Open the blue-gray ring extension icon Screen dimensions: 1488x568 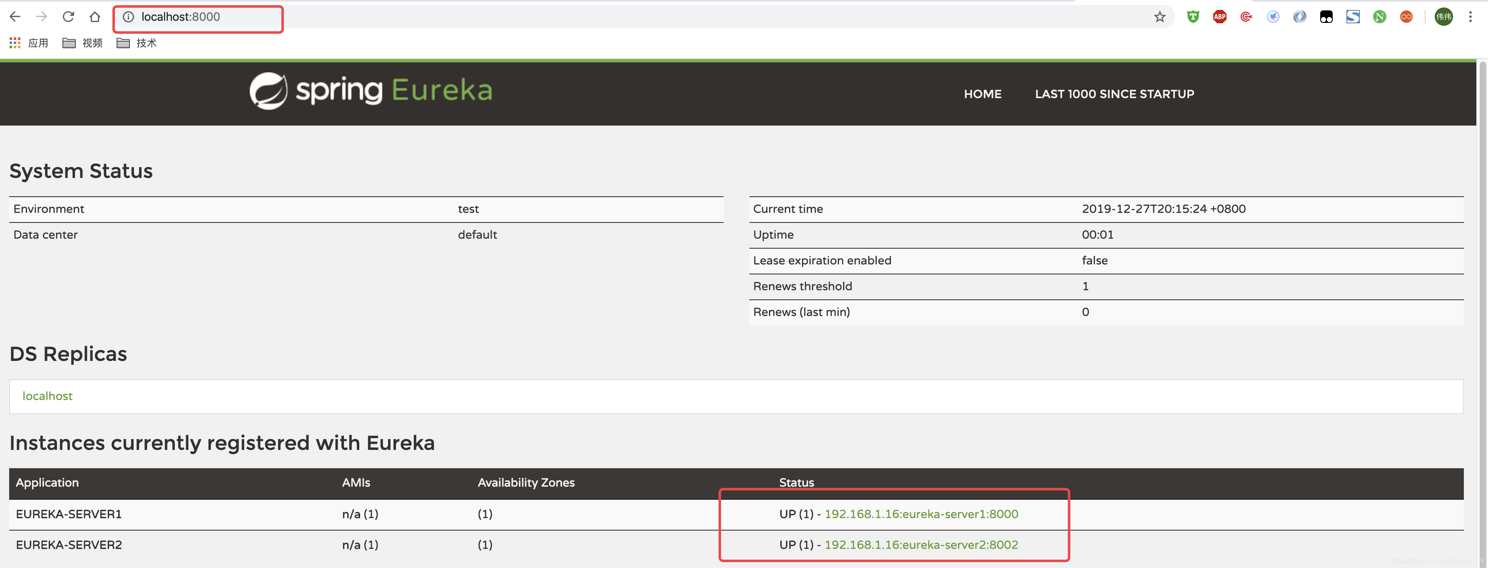tap(1299, 17)
